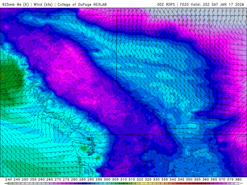Select the 260 value on the color scale

click(x=41, y=179)
